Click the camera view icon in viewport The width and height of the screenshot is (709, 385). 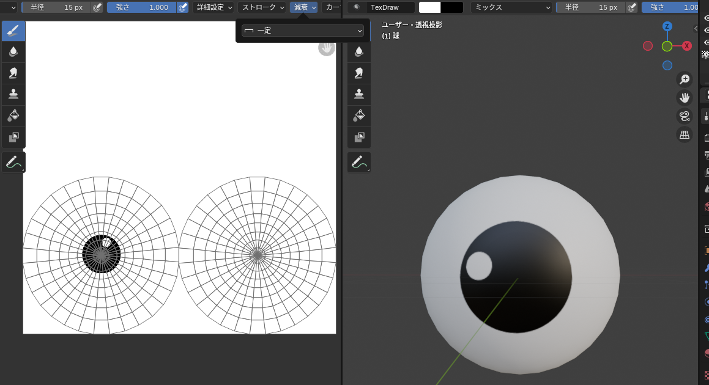pos(685,116)
